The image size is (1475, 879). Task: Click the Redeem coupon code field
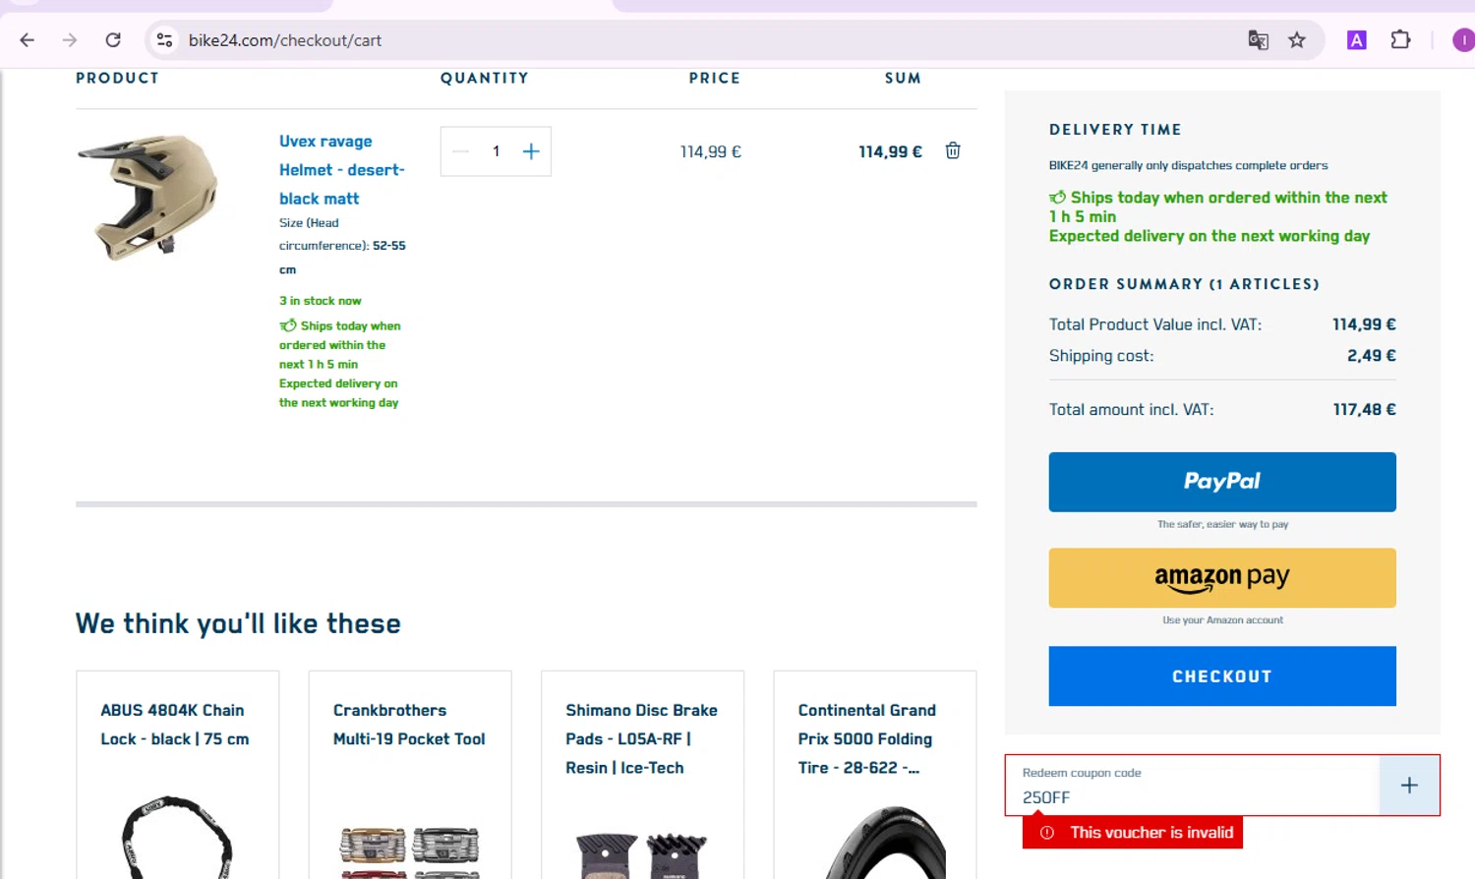coord(1192,786)
